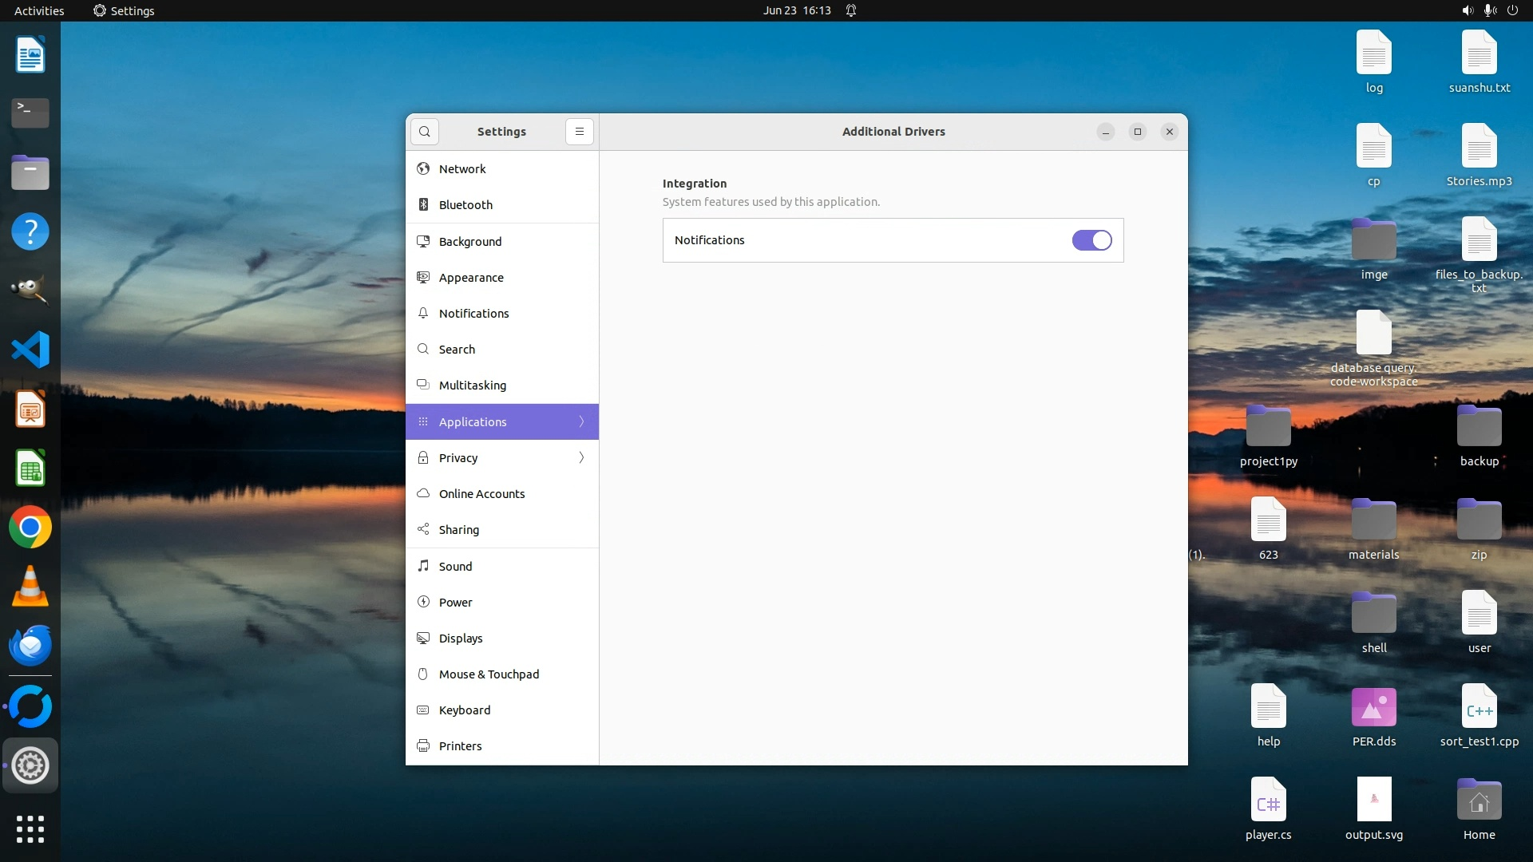
Task: Toggle the Notifications integration switch
Action: pyautogui.click(x=1091, y=240)
